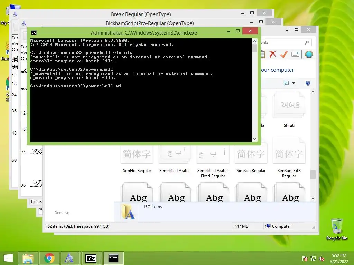354x265 pixels.
Task: Click the cmd.exe title bar system icon
Action: 34,33
